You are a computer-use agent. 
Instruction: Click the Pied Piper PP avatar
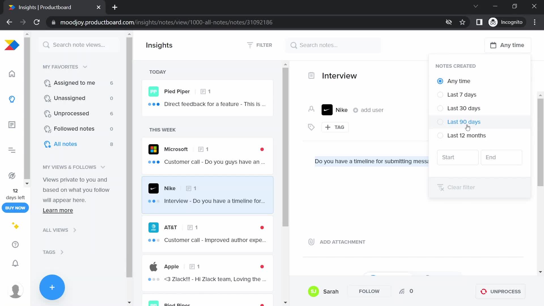[154, 92]
